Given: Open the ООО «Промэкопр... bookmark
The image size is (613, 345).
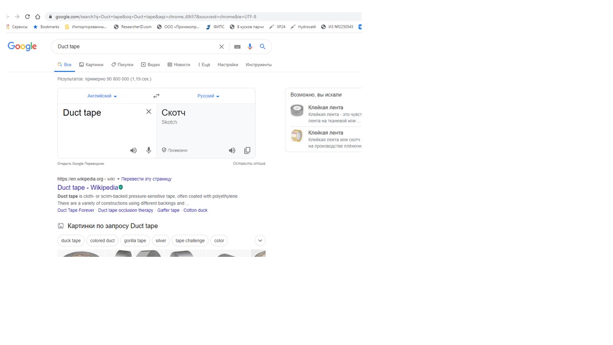Looking at the screenshot, I should pos(179,27).
